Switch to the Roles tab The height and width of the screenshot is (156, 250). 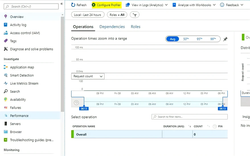tap(136, 27)
